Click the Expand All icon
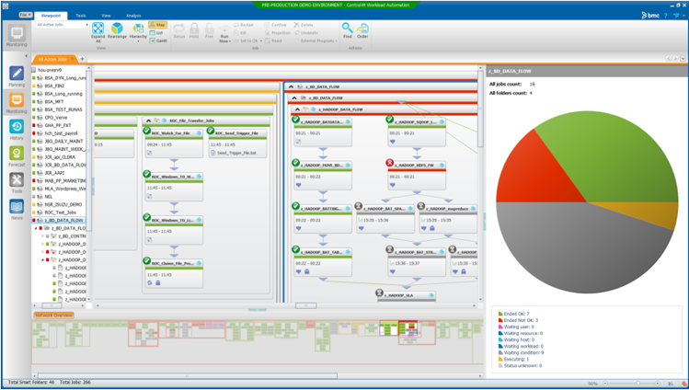 tap(98, 31)
